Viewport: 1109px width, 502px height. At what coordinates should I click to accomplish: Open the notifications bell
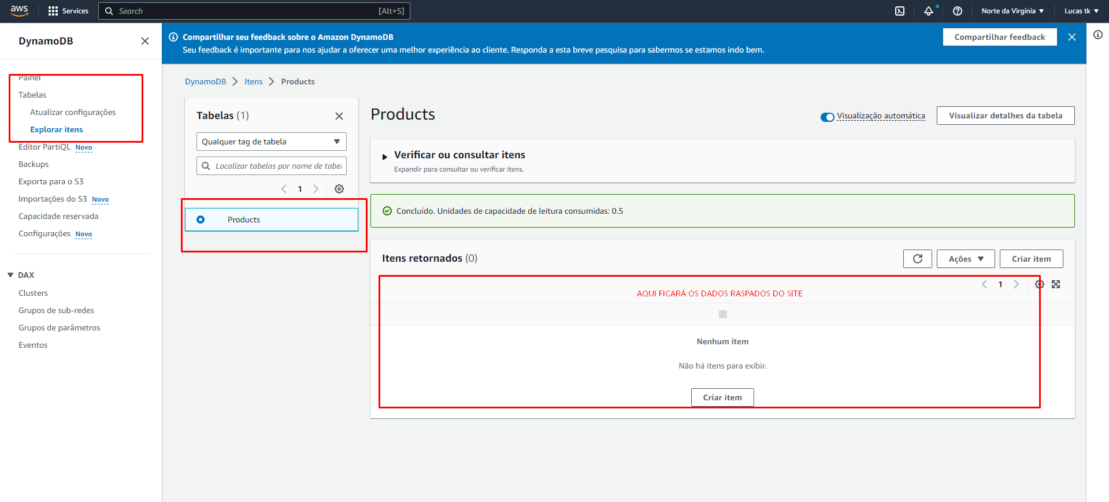(929, 11)
